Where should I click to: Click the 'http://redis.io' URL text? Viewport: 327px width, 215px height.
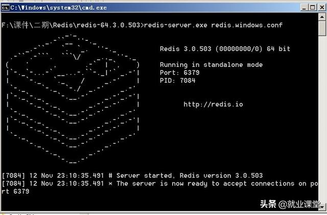pyautogui.click(x=213, y=104)
